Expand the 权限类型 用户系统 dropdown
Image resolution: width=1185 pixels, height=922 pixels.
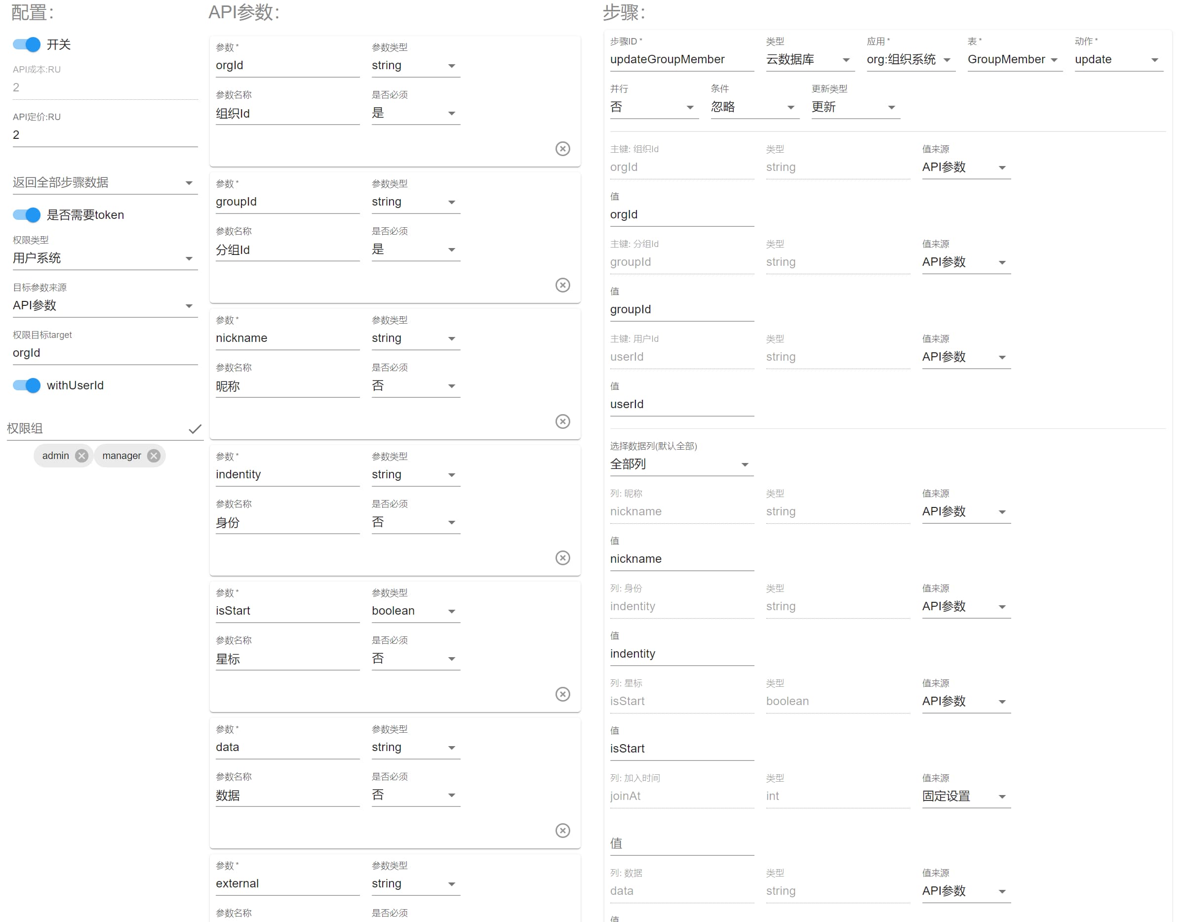[x=105, y=258]
